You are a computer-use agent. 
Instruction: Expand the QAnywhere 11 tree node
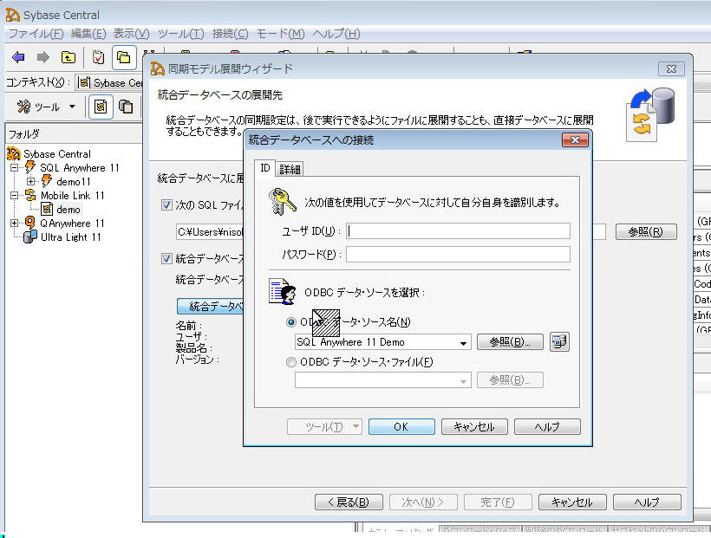[x=14, y=224]
